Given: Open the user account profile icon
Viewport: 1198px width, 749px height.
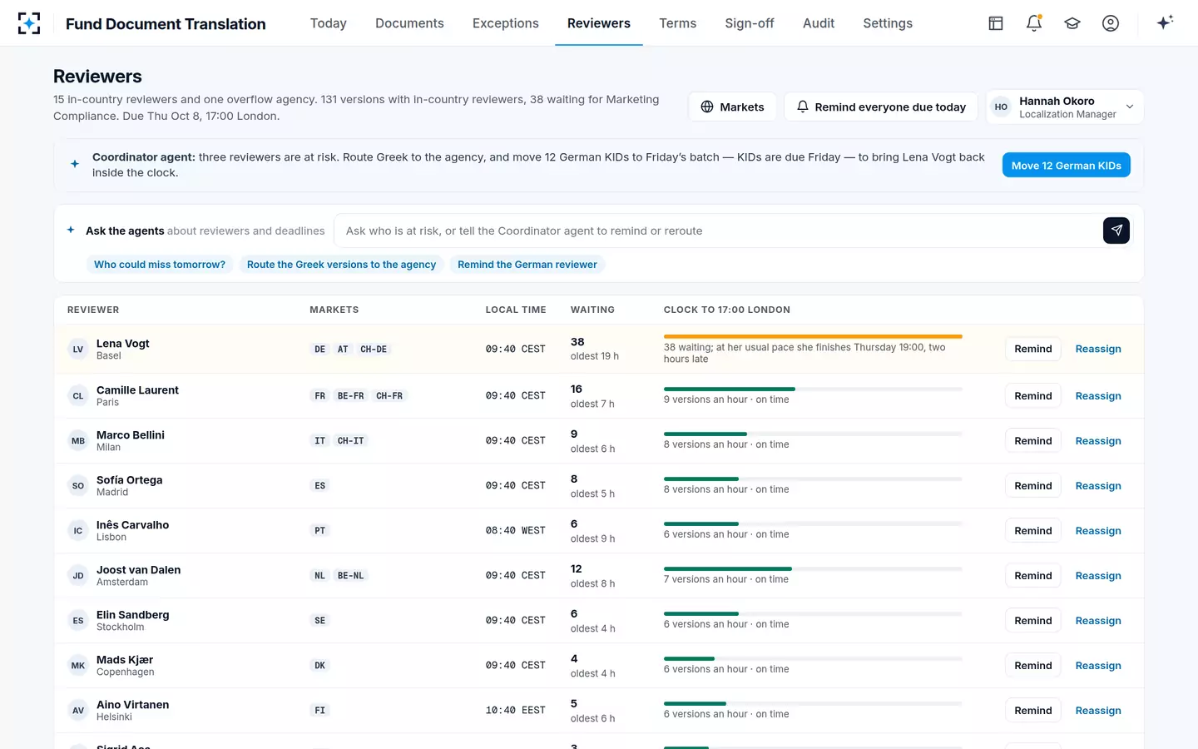Looking at the screenshot, I should (1111, 23).
